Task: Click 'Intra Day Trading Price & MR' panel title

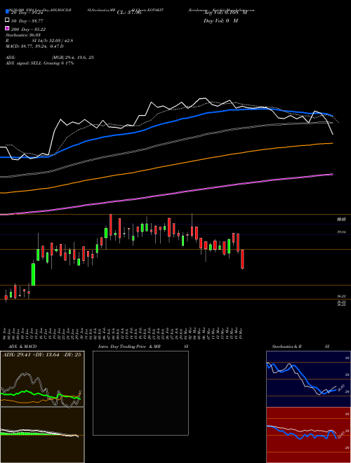Action: tap(129, 347)
